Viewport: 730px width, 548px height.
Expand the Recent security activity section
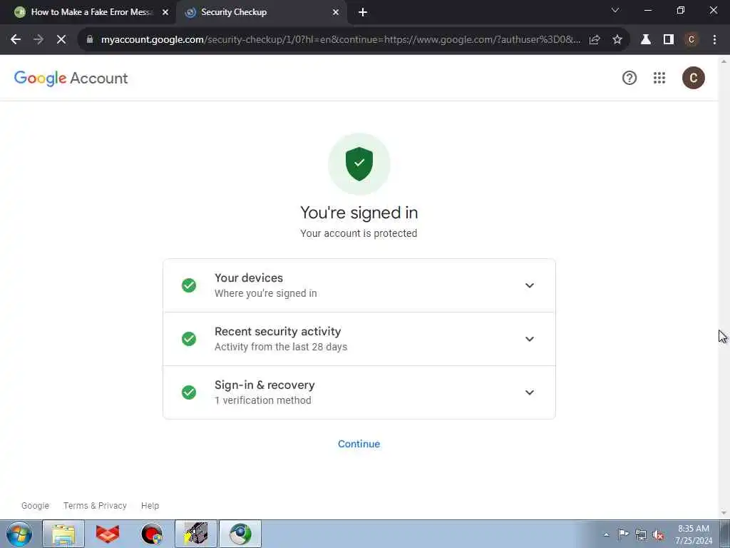coord(530,339)
